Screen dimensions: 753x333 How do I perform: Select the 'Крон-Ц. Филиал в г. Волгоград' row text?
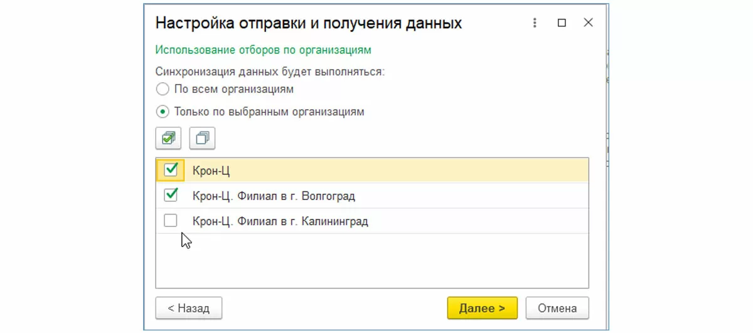274,196
